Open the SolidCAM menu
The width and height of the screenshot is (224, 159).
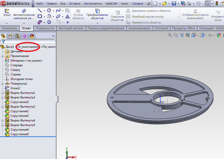[x=111, y=4]
